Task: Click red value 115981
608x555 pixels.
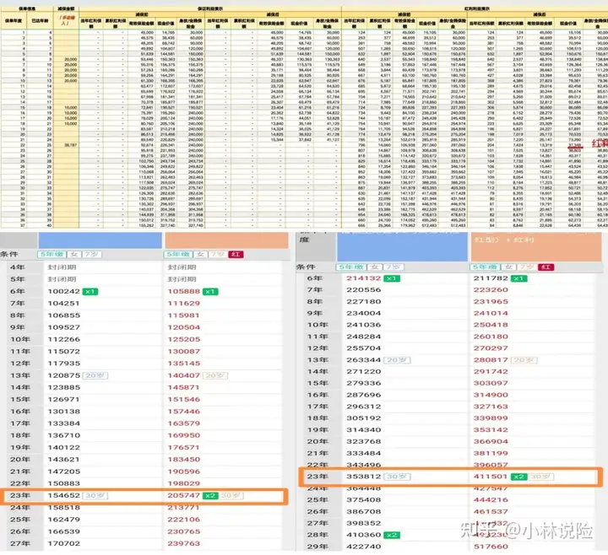Action: point(184,315)
